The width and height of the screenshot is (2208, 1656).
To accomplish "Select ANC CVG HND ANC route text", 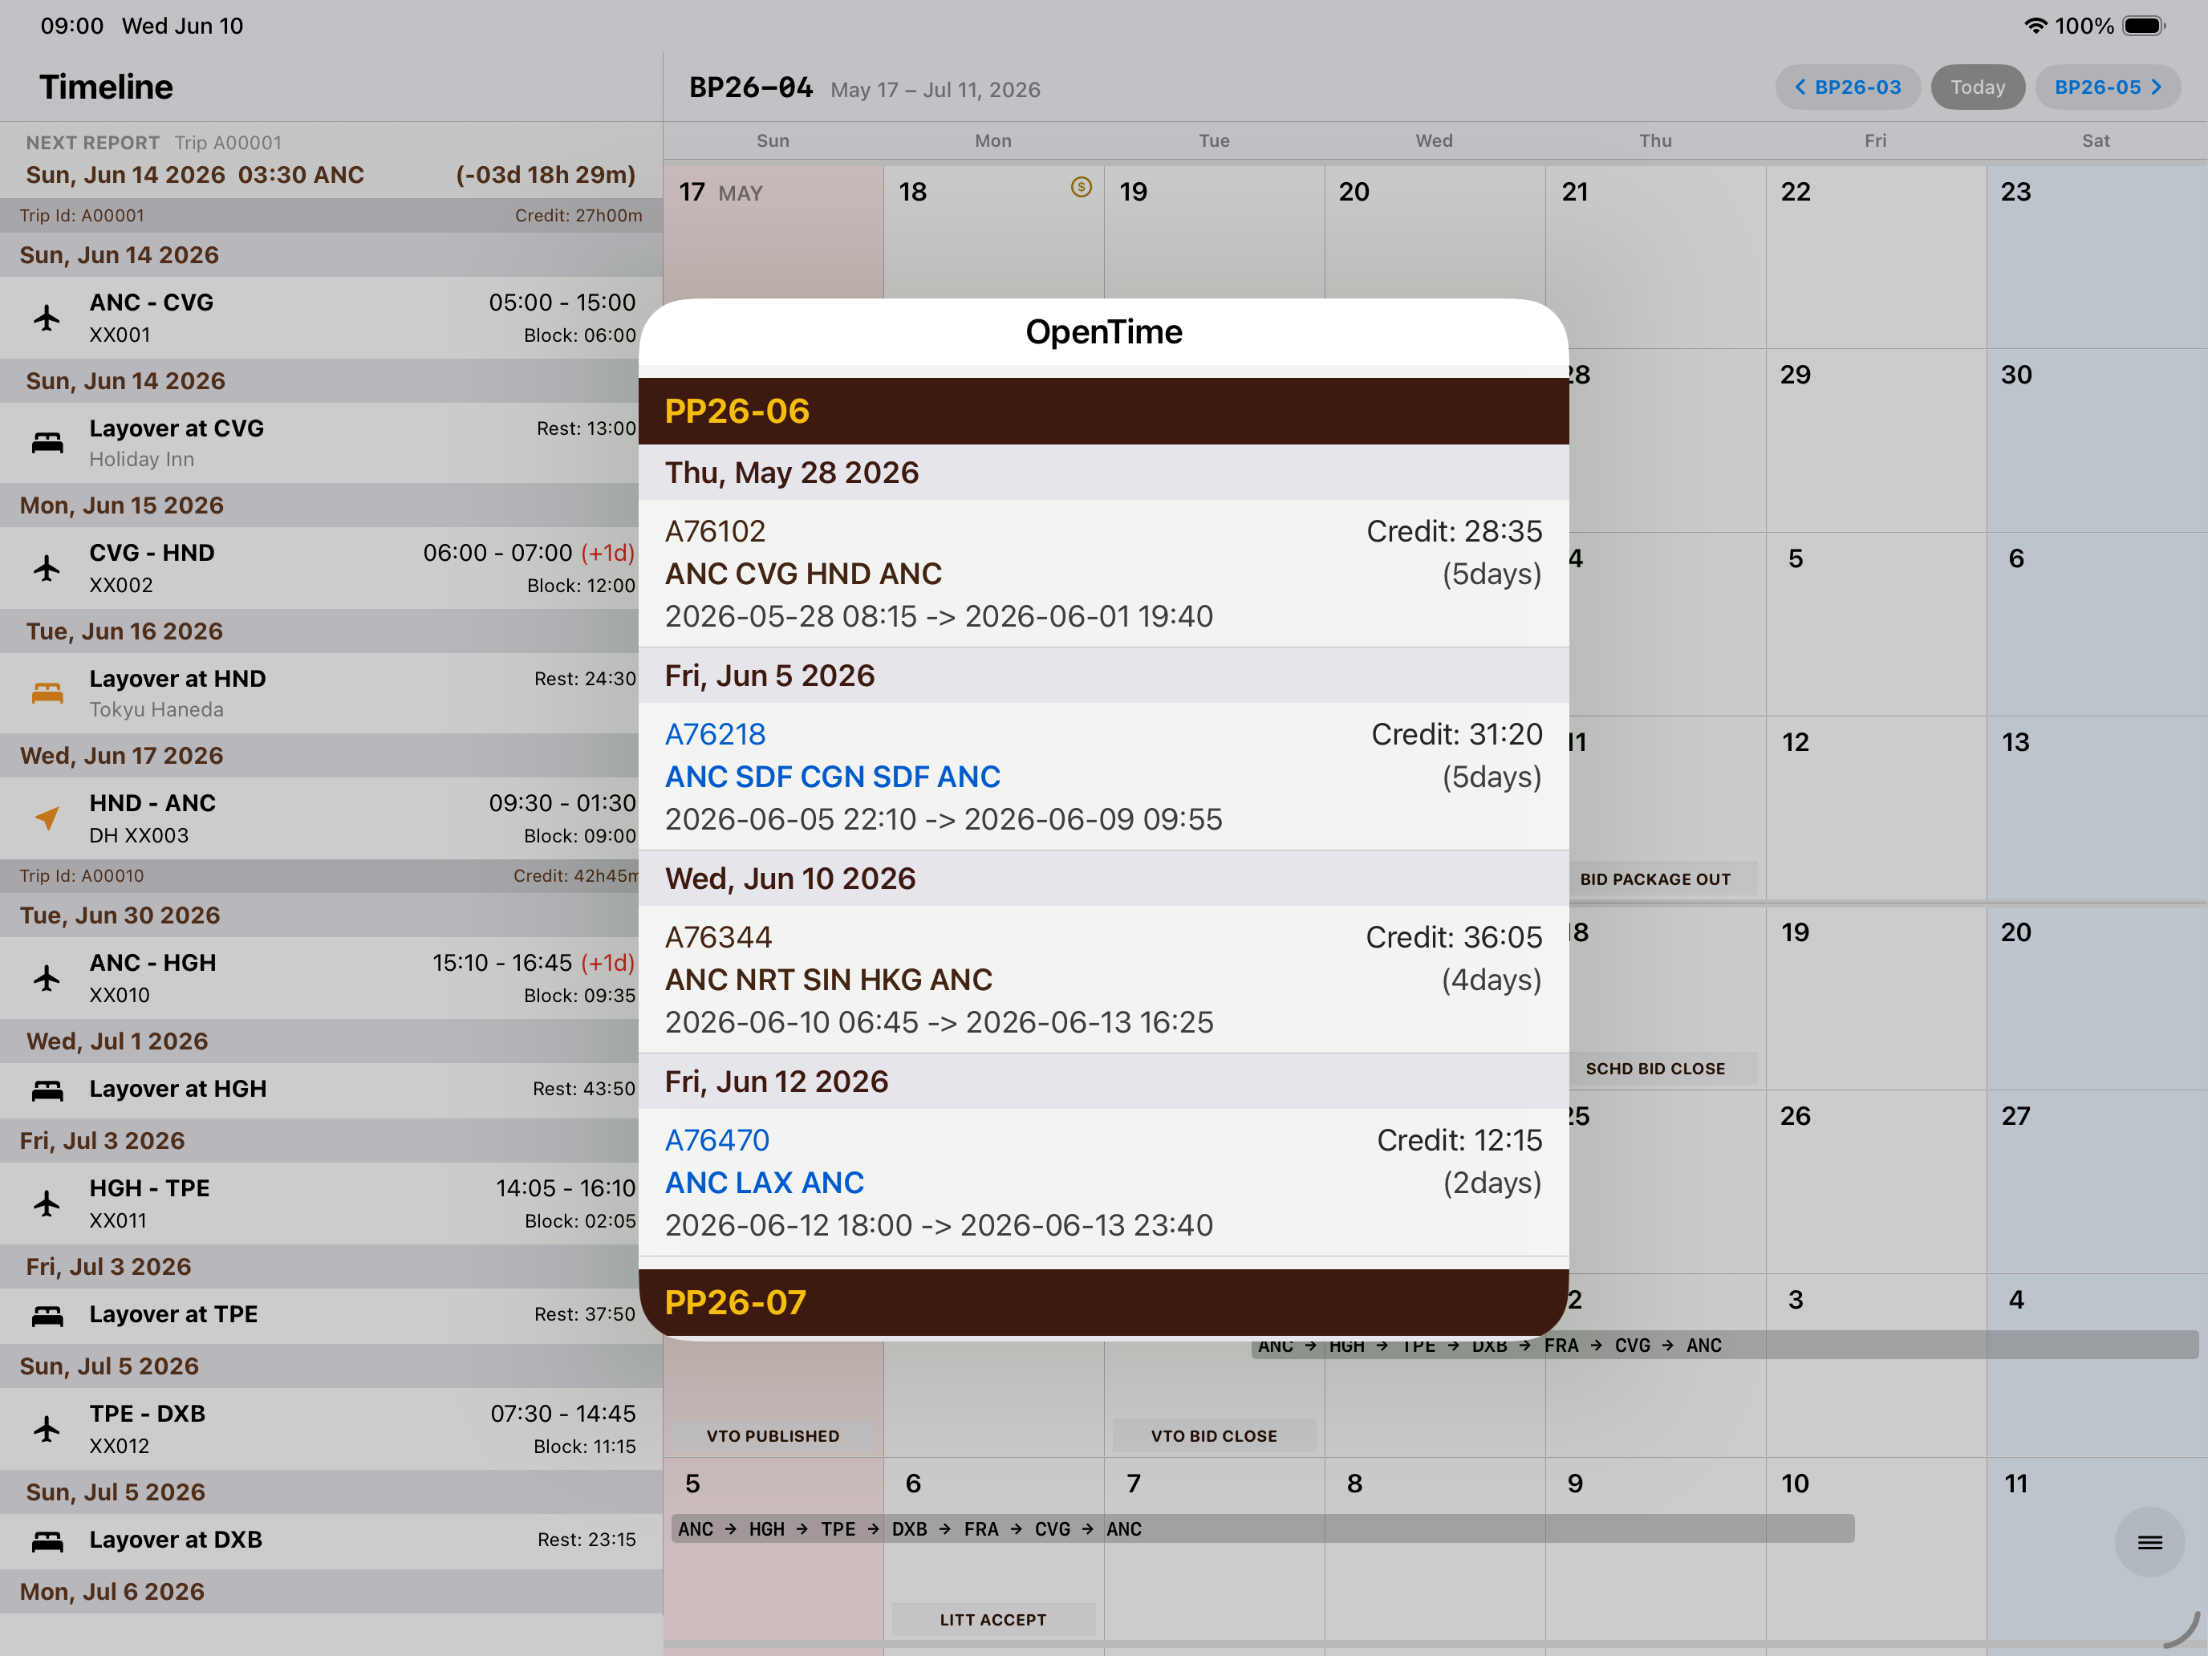I will (804, 574).
